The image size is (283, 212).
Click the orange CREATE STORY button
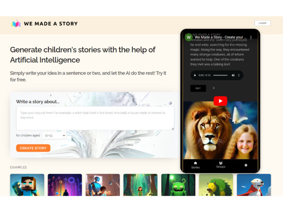tap(33, 148)
